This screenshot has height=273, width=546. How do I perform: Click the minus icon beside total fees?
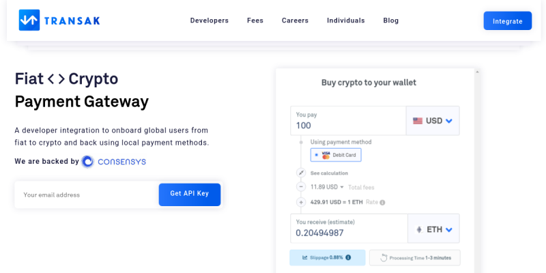click(x=300, y=187)
